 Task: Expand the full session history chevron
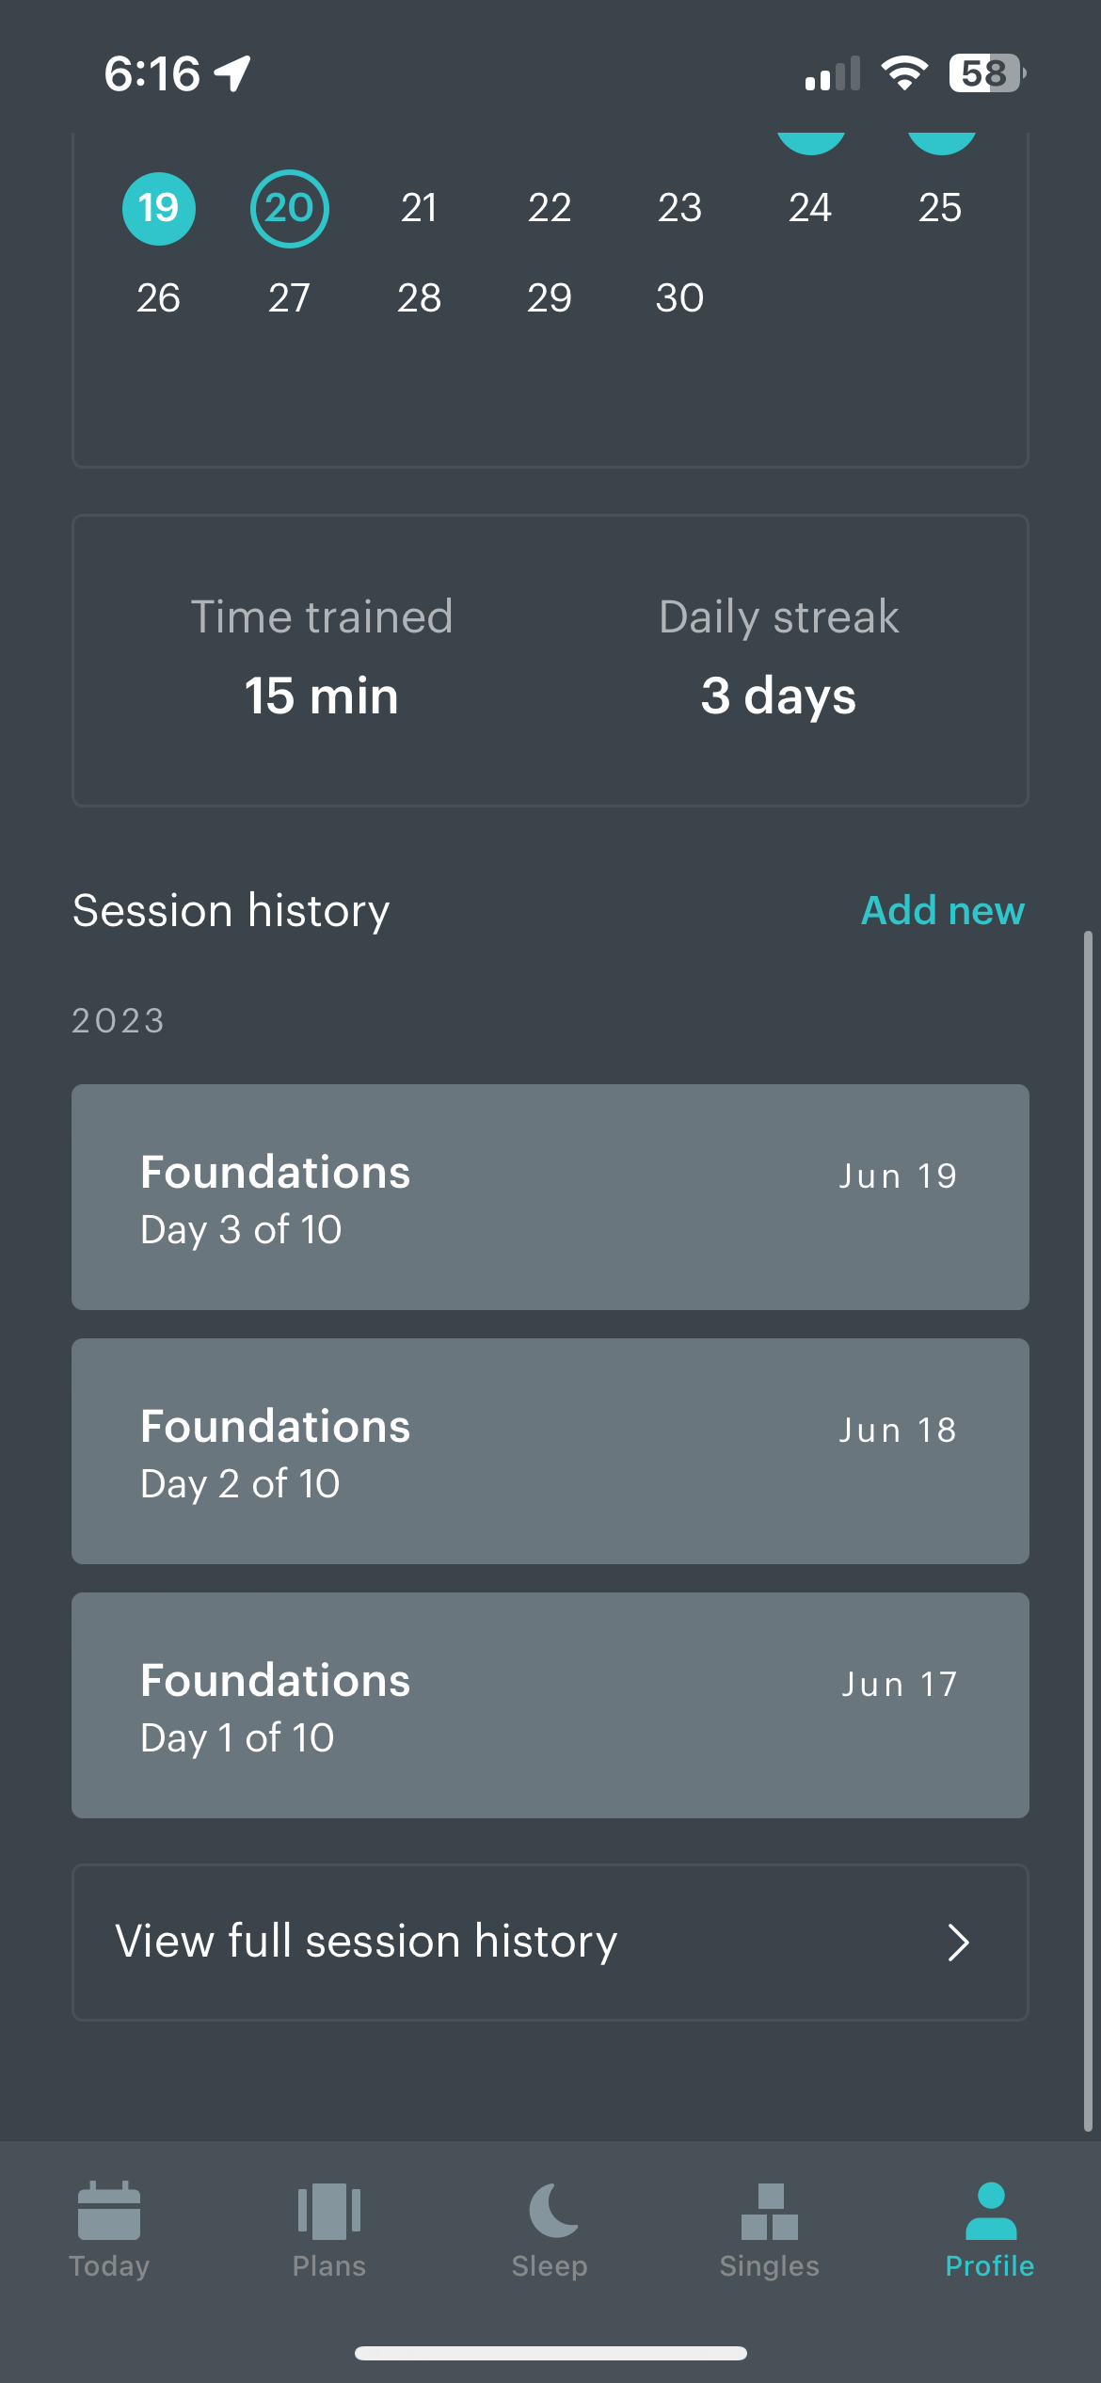click(958, 1943)
